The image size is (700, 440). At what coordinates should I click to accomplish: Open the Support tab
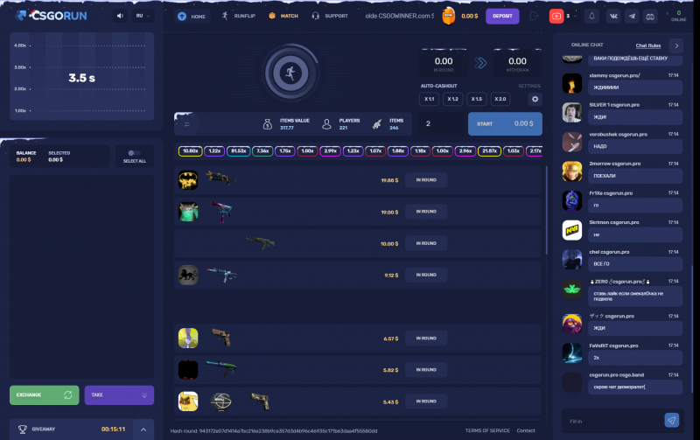330,16
